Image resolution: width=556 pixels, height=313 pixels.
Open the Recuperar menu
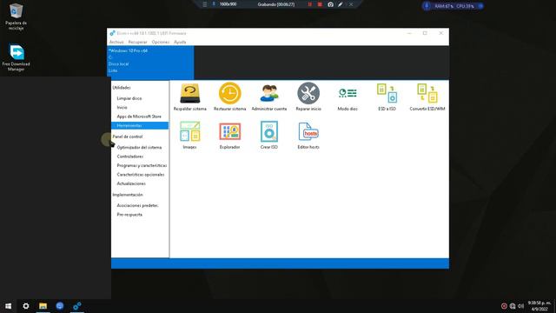tap(137, 42)
